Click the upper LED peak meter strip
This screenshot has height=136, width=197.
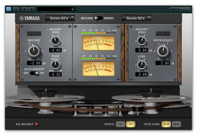[x=98, y=33]
